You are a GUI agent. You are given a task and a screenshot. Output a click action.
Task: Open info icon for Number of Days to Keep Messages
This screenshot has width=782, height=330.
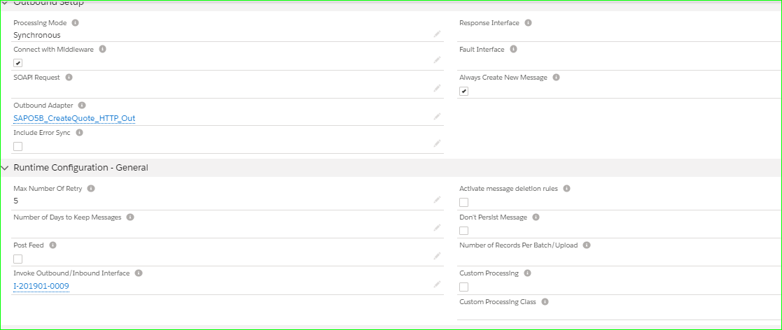click(130, 217)
